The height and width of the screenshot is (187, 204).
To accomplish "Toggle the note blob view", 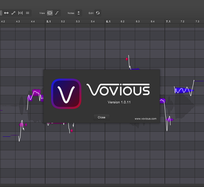I will 50,13.
